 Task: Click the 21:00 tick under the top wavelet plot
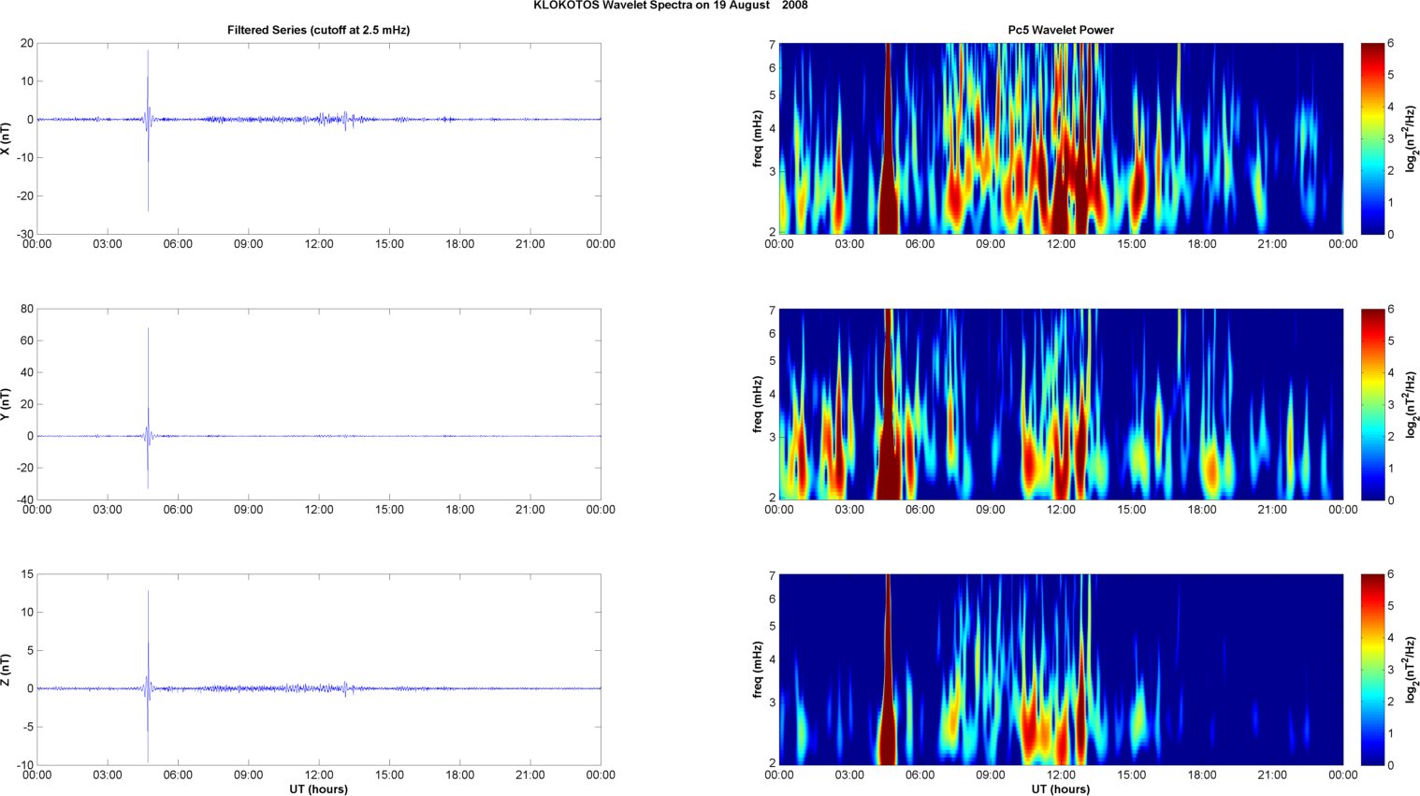tap(1272, 244)
